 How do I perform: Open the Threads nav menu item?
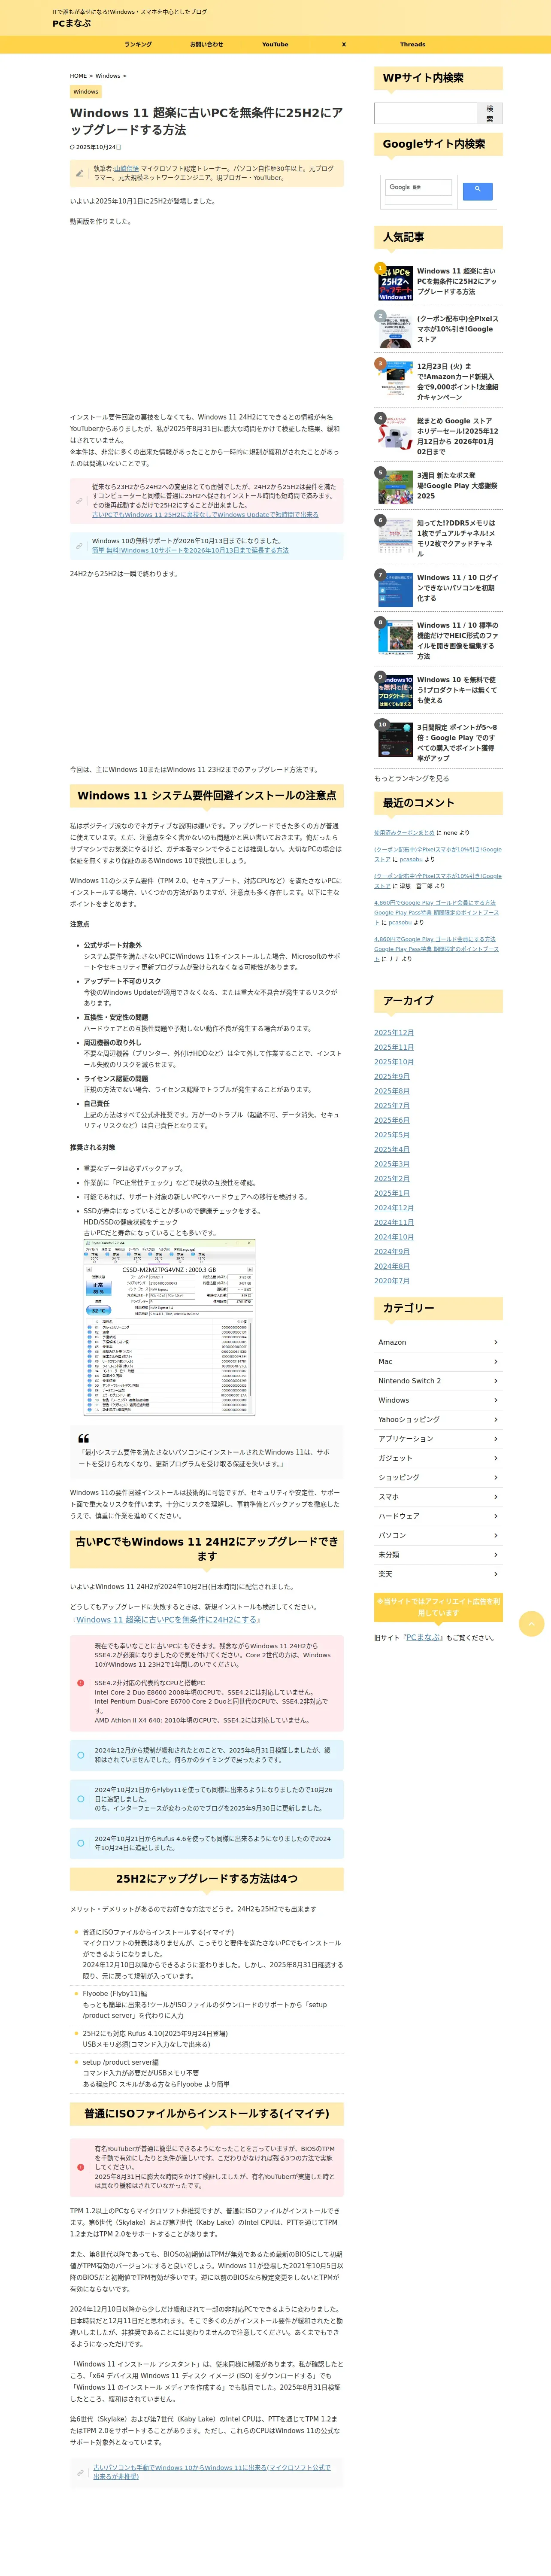[412, 44]
